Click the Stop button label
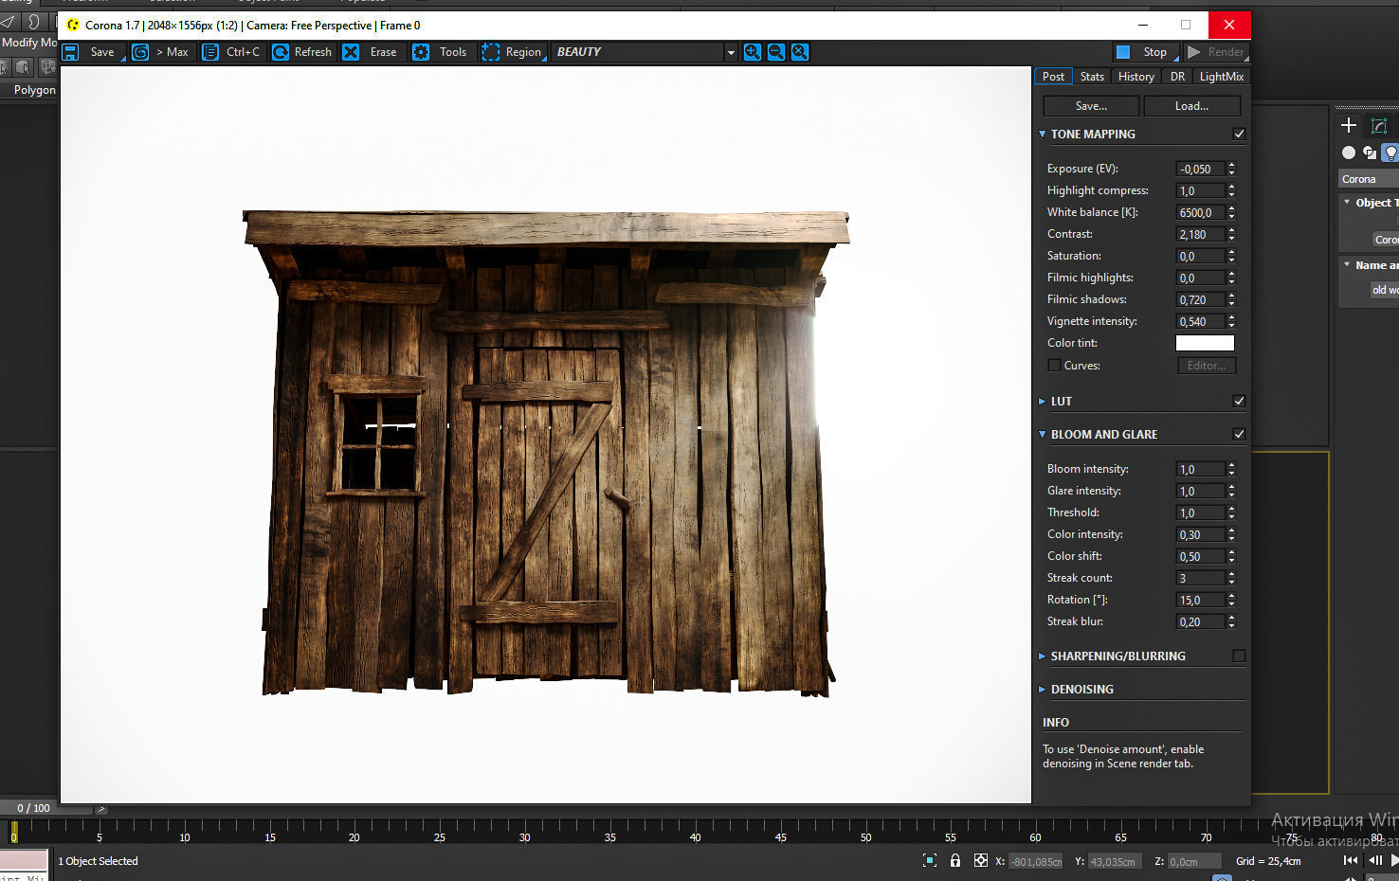Screen dimensions: 1399x881 coord(1154,52)
